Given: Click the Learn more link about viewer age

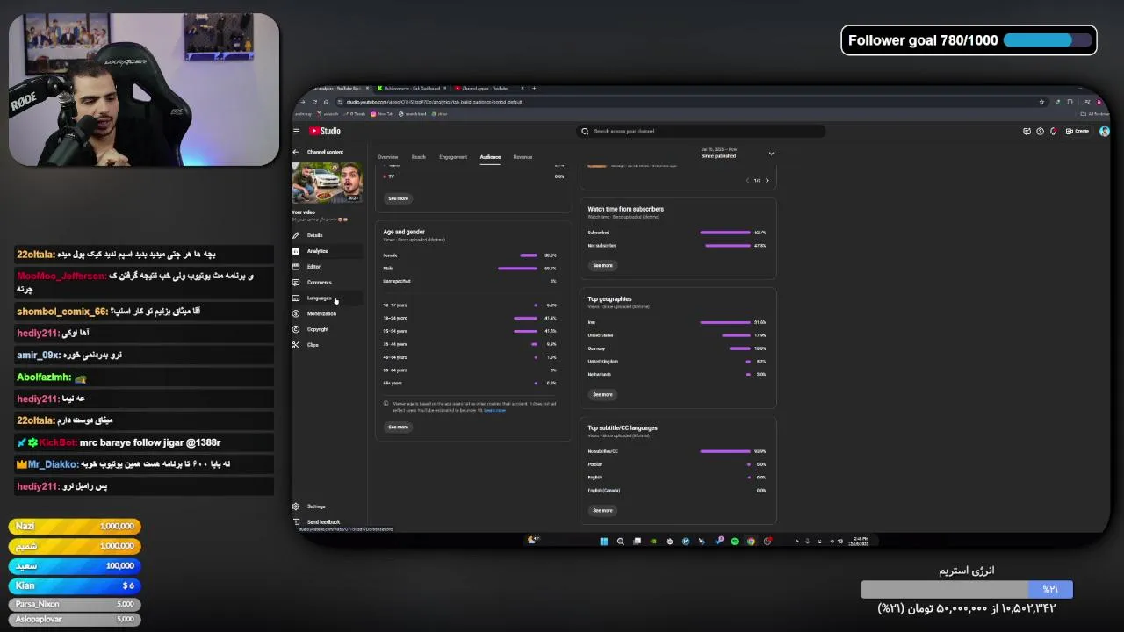Looking at the screenshot, I should click(495, 410).
